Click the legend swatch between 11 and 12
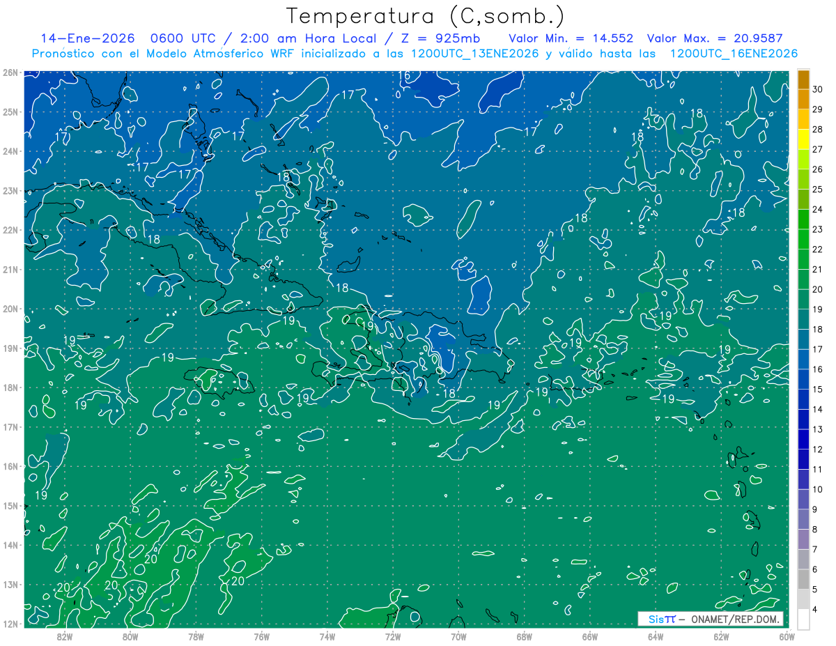 pos(803,459)
